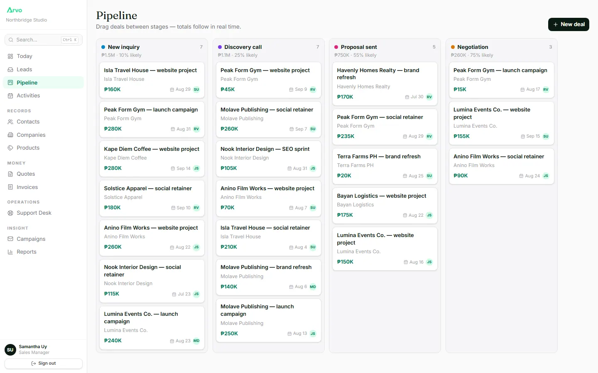The height and width of the screenshot is (373, 598).
Task: Open the Terra Farms PH brand refresh deal
Action: click(385, 166)
